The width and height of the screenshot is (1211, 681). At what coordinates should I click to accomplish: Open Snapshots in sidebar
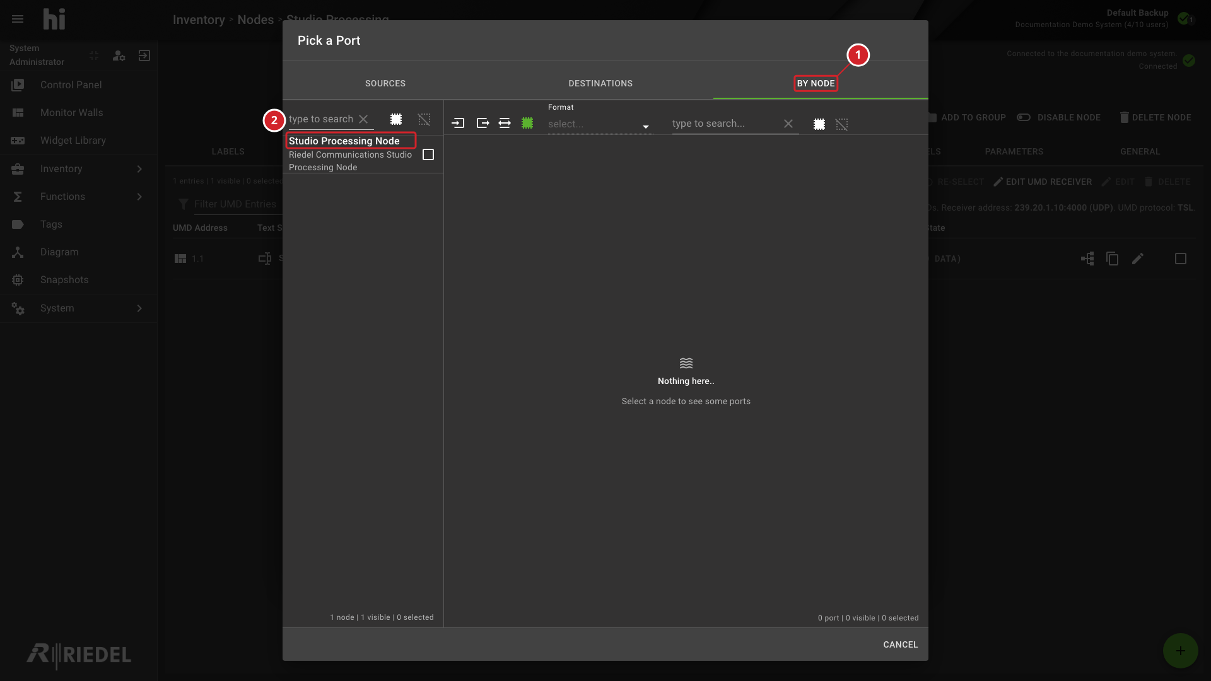coord(78,280)
